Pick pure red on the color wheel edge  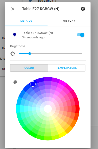pos(77,109)
